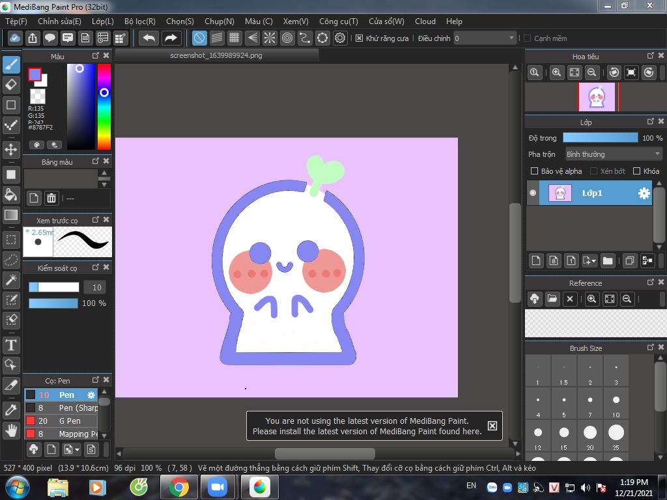Image resolution: width=667 pixels, height=500 pixels.
Task: Select the Brush tool
Action: tap(12, 65)
